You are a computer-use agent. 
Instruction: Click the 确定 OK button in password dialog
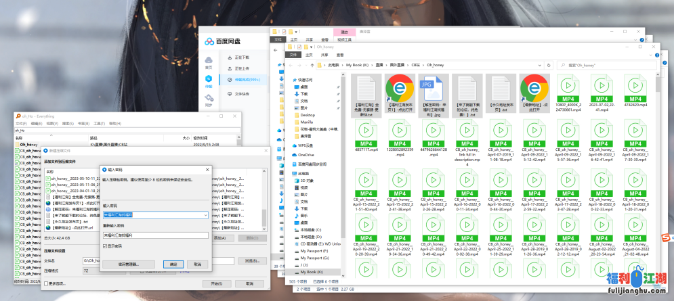click(x=173, y=264)
